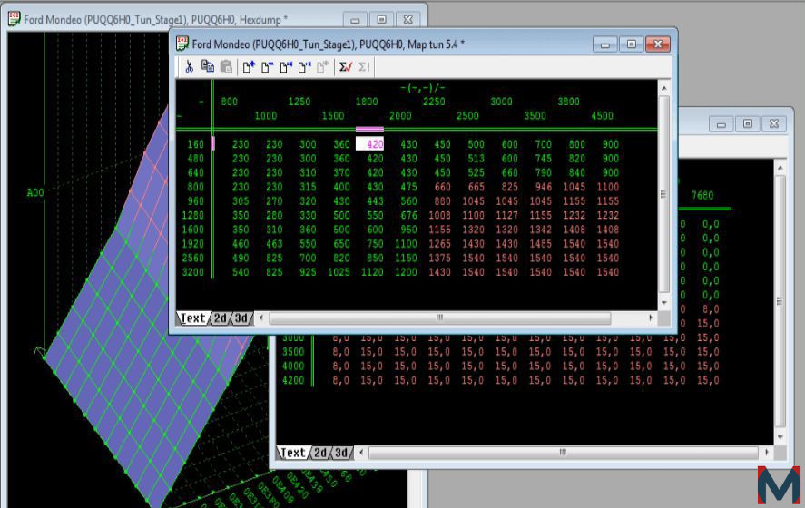Click the page-minus decrement values icon

267,67
